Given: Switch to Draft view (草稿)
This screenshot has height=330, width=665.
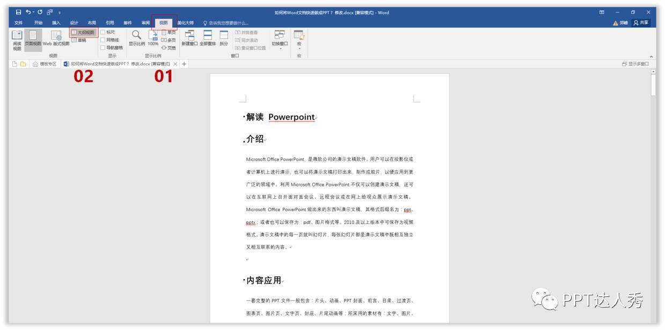Looking at the screenshot, I should coord(79,40).
